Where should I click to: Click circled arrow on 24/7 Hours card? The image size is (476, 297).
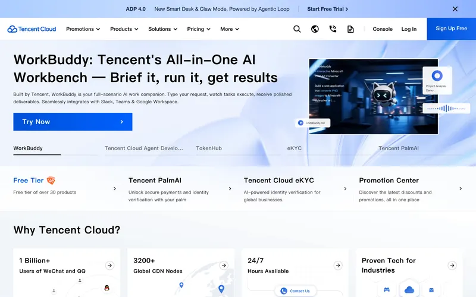click(338, 266)
